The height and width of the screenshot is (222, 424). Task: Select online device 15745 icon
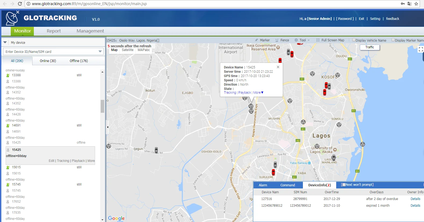[x=8, y=184]
